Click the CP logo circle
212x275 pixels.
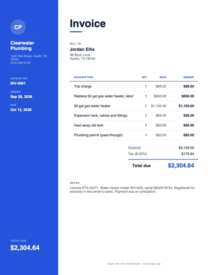(18, 27)
